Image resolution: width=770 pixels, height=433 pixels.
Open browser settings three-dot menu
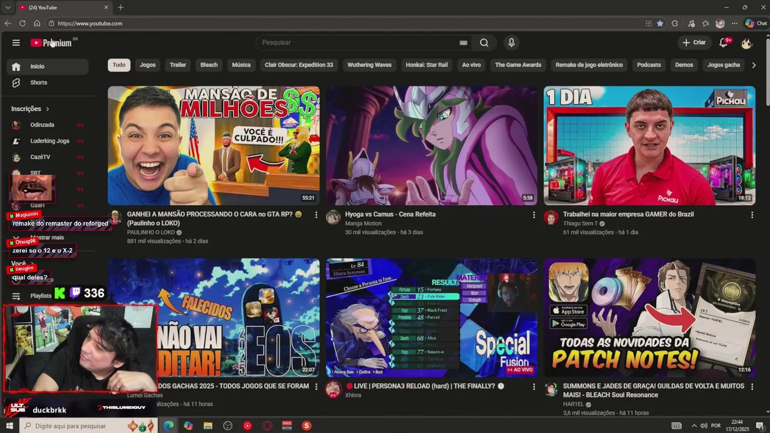(x=735, y=23)
